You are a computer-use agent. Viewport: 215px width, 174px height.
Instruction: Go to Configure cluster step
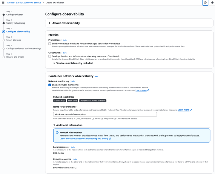(14, 15)
